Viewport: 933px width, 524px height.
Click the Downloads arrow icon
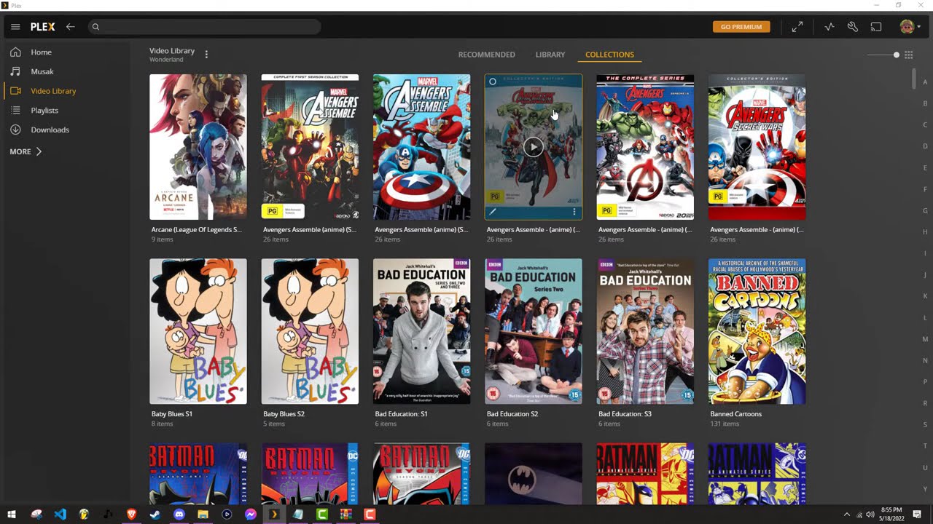pyautogui.click(x=15, y=130)
